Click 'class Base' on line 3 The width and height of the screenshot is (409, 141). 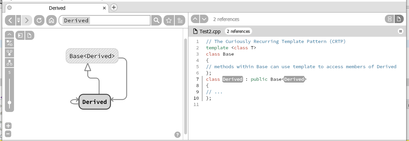[x=220, y=54]
